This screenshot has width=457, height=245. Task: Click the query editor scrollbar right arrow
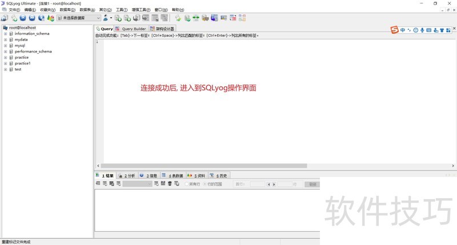point(453,166)
